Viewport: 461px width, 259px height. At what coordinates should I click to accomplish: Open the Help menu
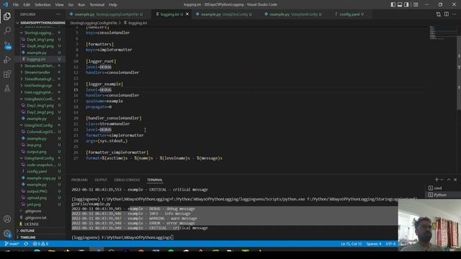pyautogui.click(x=113, y=5)
